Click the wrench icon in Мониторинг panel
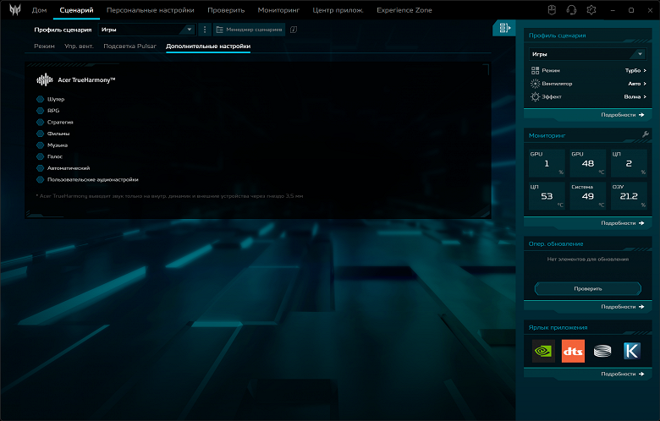Image resolution: width=660 pixels, height=421 pixels. click(646, 135)
